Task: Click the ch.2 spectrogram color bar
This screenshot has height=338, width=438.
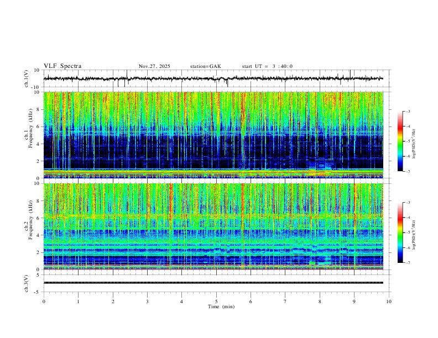Action: (x=400, y=233)
